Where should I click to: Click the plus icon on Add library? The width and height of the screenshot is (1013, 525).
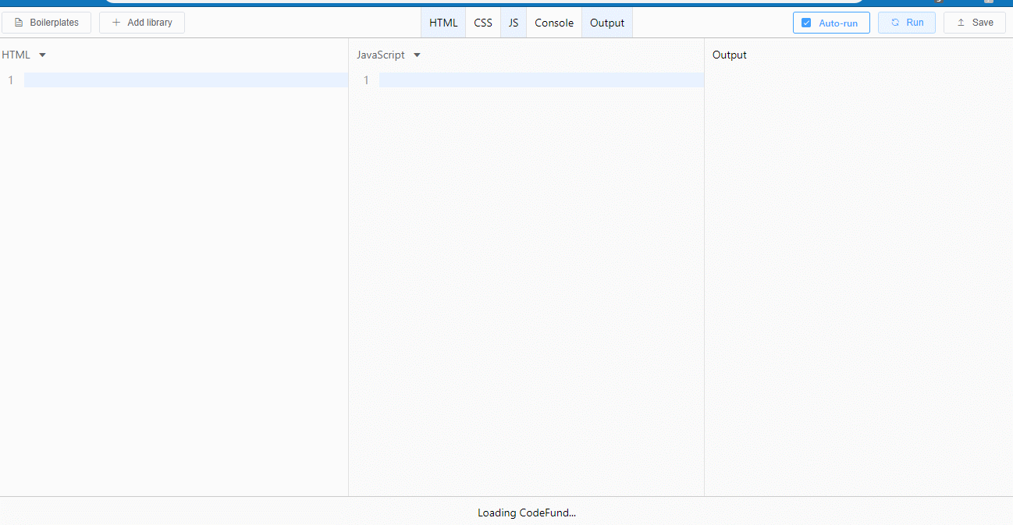pyautogui.click(x=116, y=23)
